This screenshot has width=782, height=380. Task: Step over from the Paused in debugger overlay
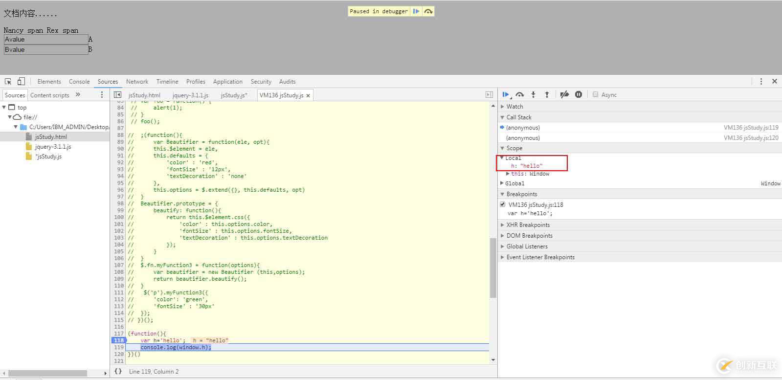click(x=428, y=11)
